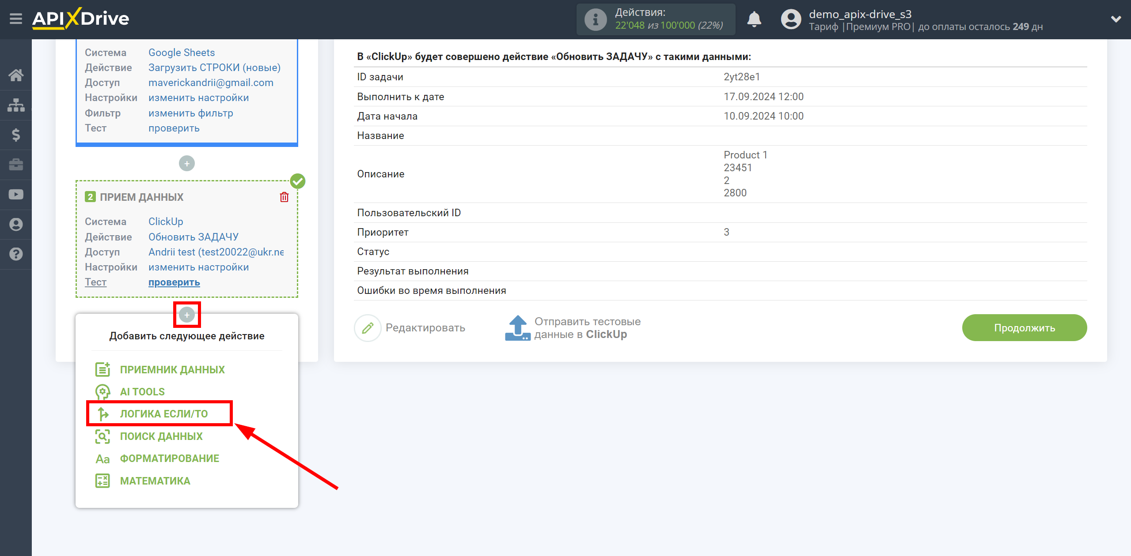
Task: Click task ID value 2yt28e1
Action: (x=741, y=77)
